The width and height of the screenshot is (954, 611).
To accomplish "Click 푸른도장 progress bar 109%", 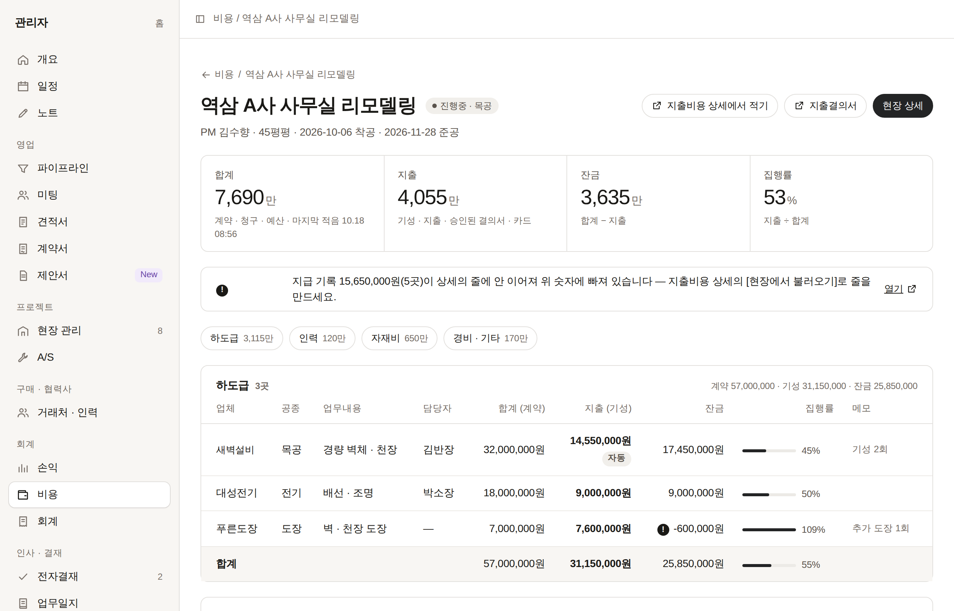I will (769, 530).
